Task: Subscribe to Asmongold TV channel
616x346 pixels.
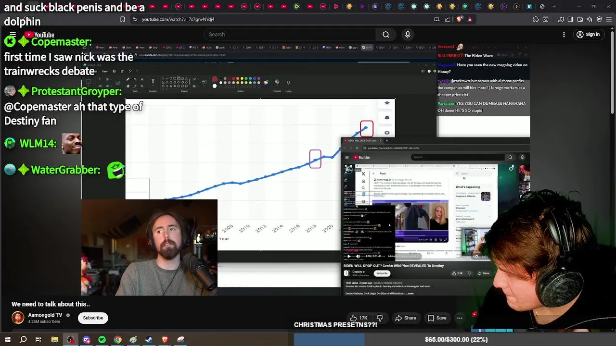Action: (x=93, y=318)
